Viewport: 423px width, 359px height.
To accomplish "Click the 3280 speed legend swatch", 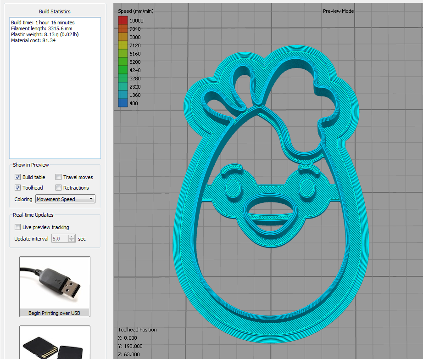I will coord(123,79).
